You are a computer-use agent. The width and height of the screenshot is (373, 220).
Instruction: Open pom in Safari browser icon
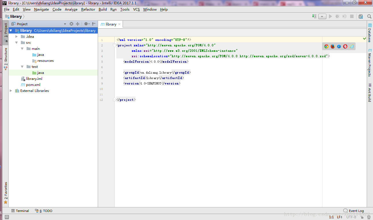(339, 46)
